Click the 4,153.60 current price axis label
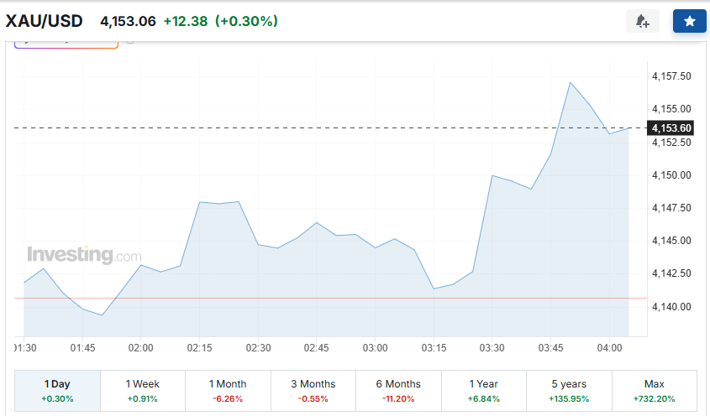This screenshot has width=710, height=416. [x=671, y=128]
